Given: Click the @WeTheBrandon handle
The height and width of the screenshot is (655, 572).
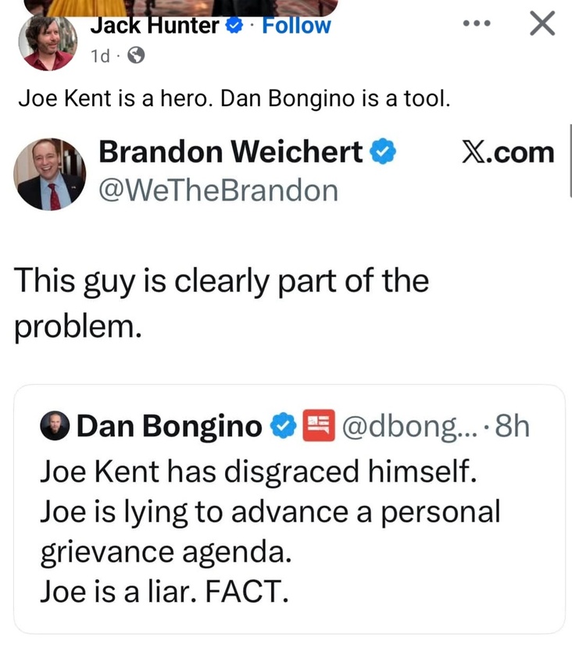Looking at the screenshot, I should (x=218, y=190).
